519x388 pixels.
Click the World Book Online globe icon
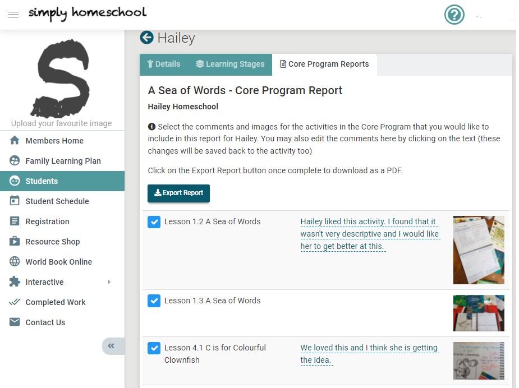pyautogui.click(x=15, y=261)
